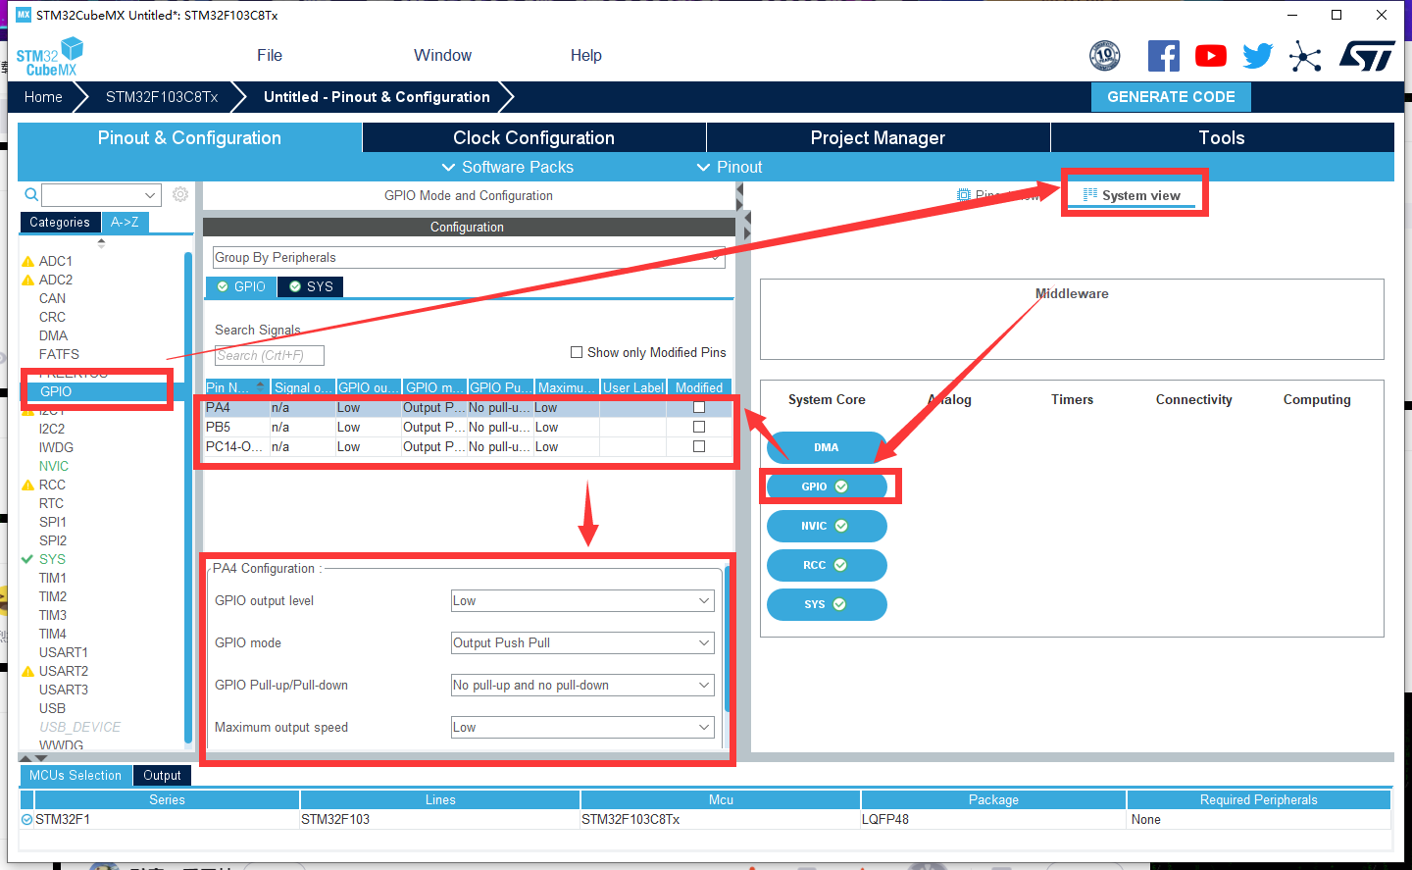Viewport: 1412px width, 870px height.
Task: Select USART1 in the categories list
Action: point(63,652)
